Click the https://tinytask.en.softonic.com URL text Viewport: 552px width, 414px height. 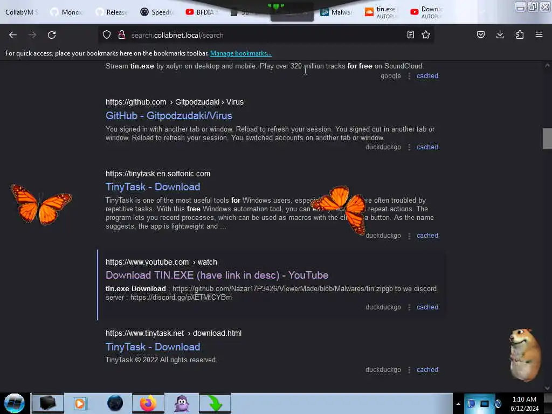158,174
